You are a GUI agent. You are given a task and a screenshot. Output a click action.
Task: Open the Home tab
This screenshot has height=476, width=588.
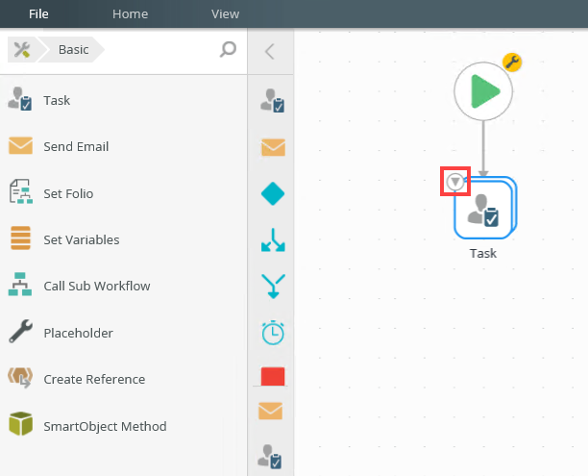pyautogui.click(x=130, y=13)
